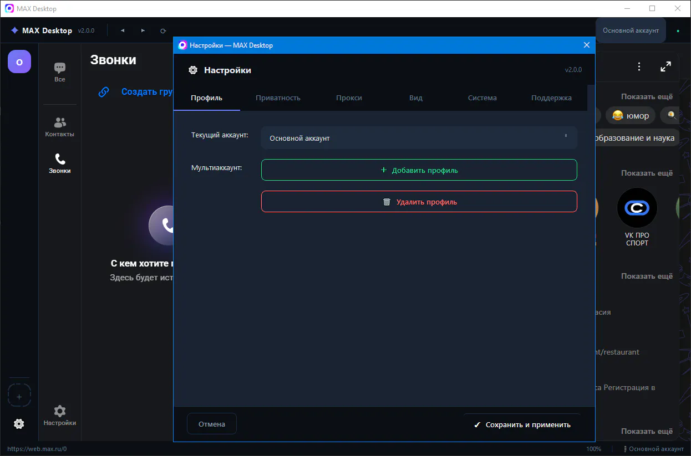Click the round phone call icon
The image size is (691, 456).
click(x=162, y=225)
